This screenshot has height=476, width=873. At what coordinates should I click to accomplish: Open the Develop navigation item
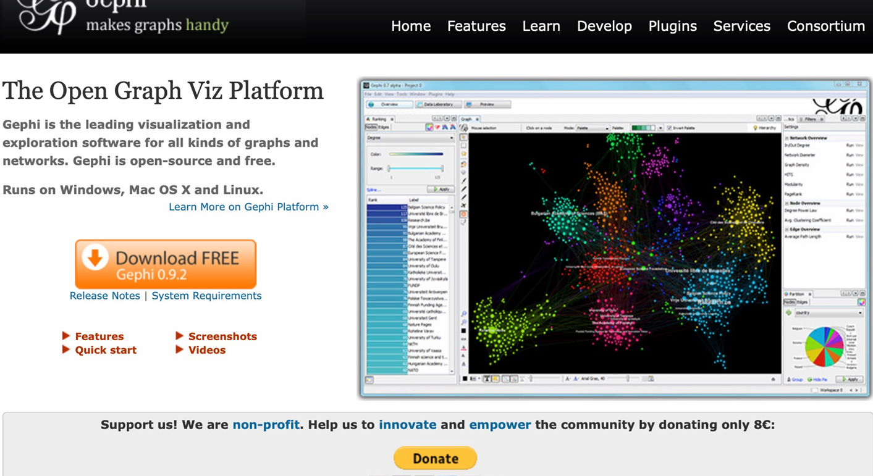[x=604, y=26]
